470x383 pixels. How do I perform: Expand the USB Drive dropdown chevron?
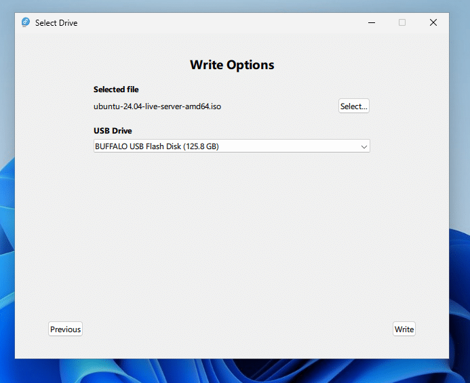pyautogui.click(x=364, y=146)
